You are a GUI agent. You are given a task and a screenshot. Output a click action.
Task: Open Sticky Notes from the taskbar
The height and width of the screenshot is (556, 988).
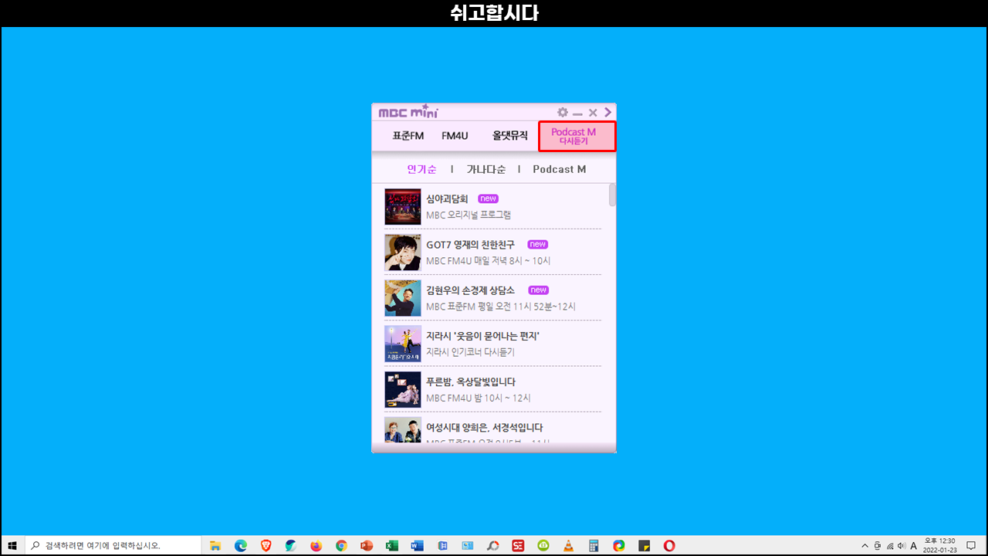click(x=644, y=545)
